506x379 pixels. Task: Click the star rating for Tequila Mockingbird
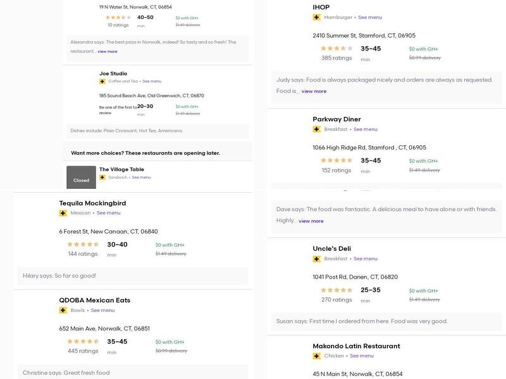(x=83, y=244)
